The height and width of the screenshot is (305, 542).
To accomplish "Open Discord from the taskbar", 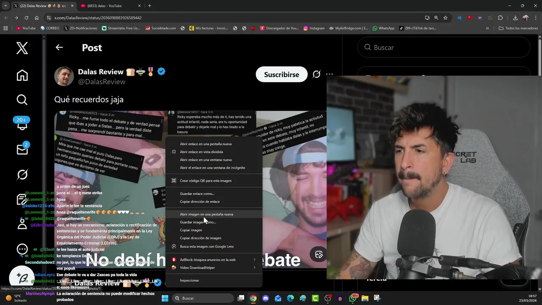I will point(265,298).
